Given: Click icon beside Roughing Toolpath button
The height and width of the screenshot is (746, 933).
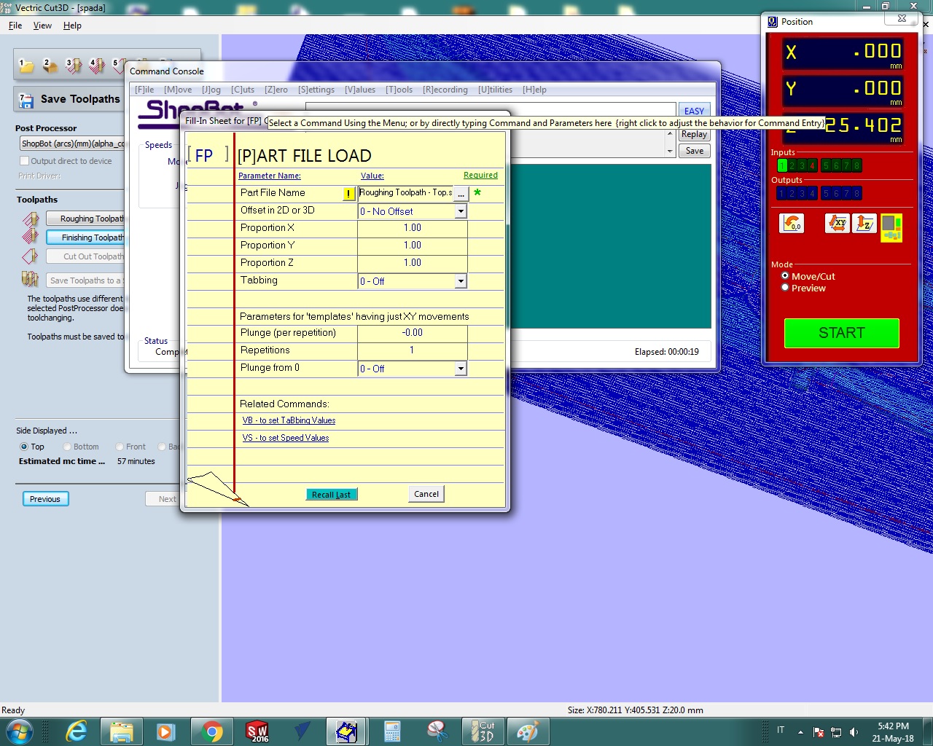Looking at the screenshot, I should (31, 219).
